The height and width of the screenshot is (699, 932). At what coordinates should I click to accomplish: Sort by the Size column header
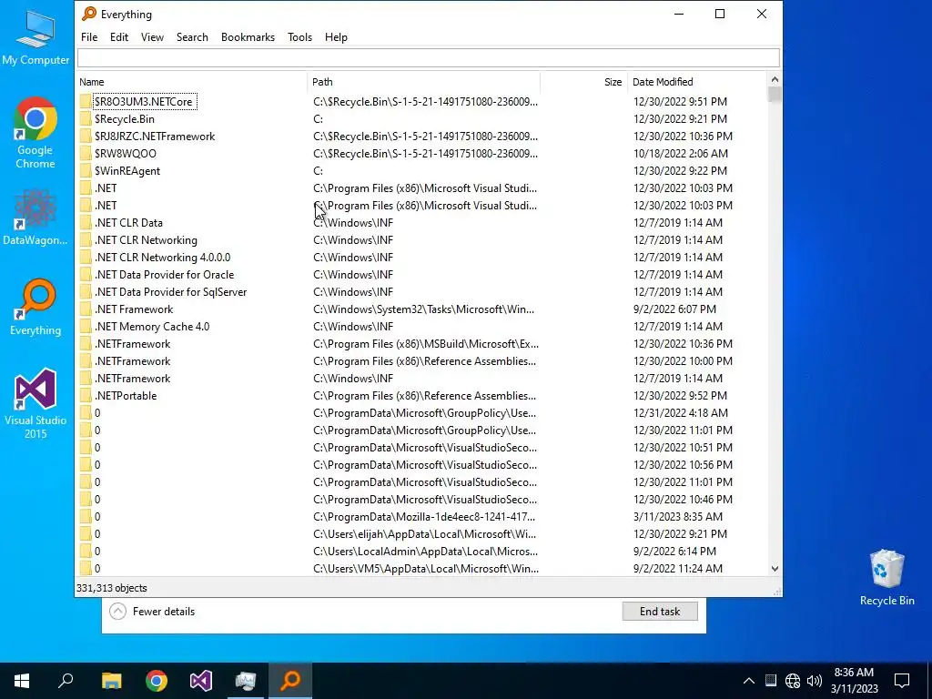tap(583, 82)
